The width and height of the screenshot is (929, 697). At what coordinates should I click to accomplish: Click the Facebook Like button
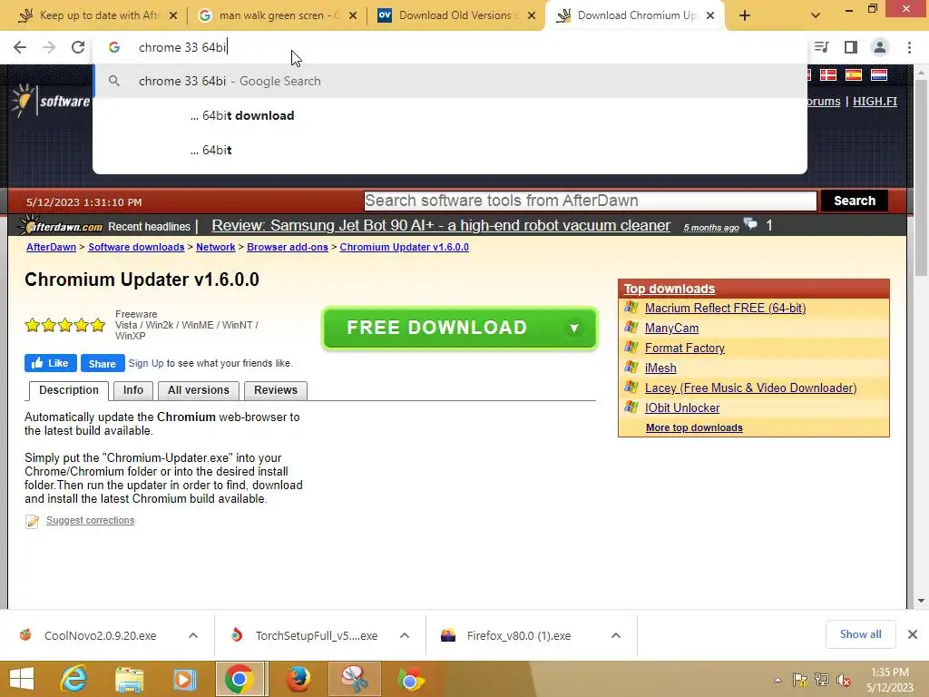(51, 363)
